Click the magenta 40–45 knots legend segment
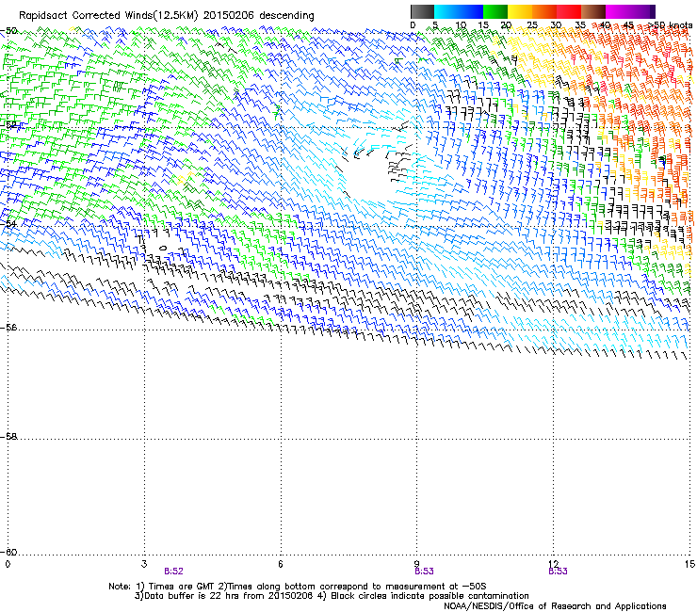 (x=618, y=11)
